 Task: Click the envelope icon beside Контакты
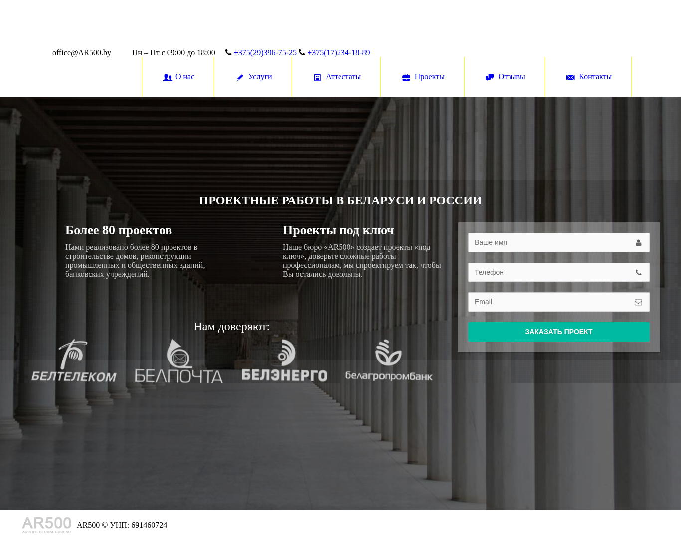click(570, 77)
